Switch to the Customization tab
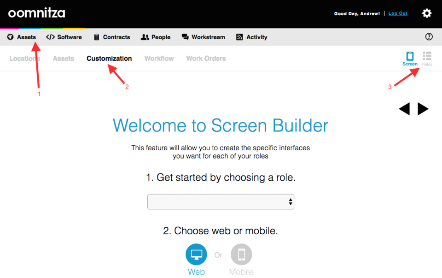442x278 pixels. pos(109,59)
